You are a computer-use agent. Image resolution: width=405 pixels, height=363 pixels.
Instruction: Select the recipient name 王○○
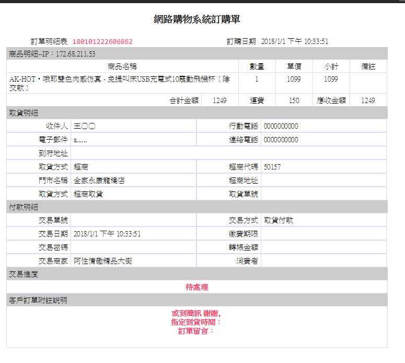click(x=85, y=126)
